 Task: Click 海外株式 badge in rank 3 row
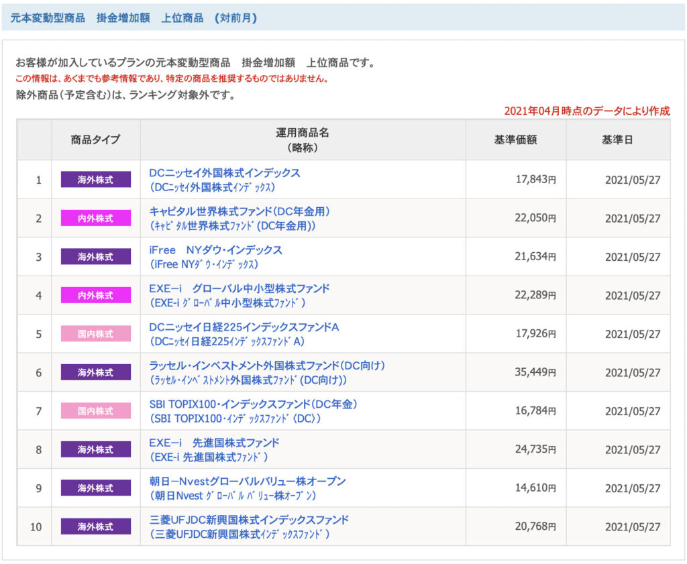[x=95, y=257]
